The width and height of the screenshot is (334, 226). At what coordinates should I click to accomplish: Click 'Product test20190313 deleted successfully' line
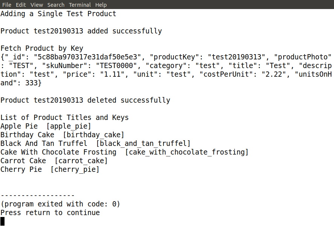point(85,100)
